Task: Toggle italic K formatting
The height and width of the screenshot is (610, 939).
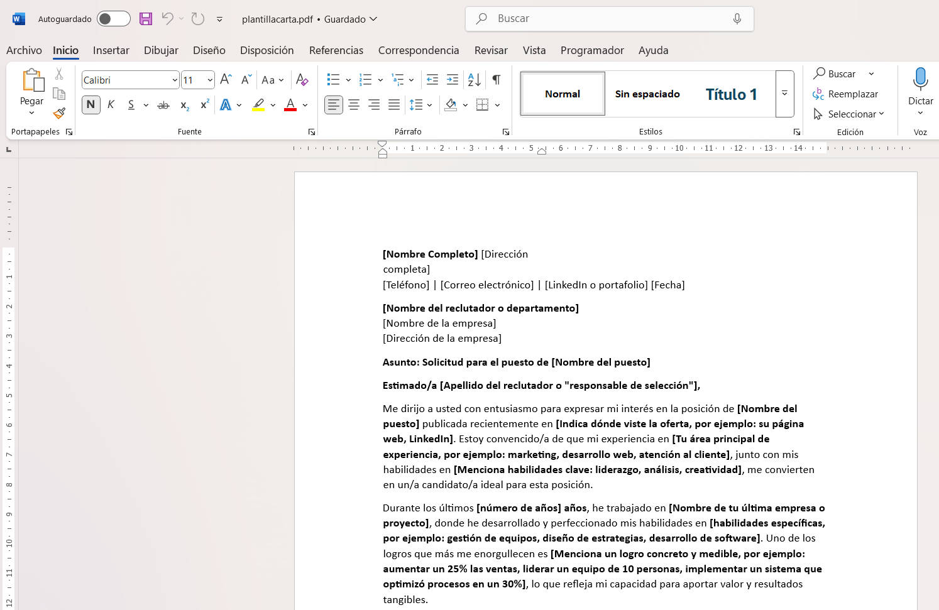Action: [111, 105]
